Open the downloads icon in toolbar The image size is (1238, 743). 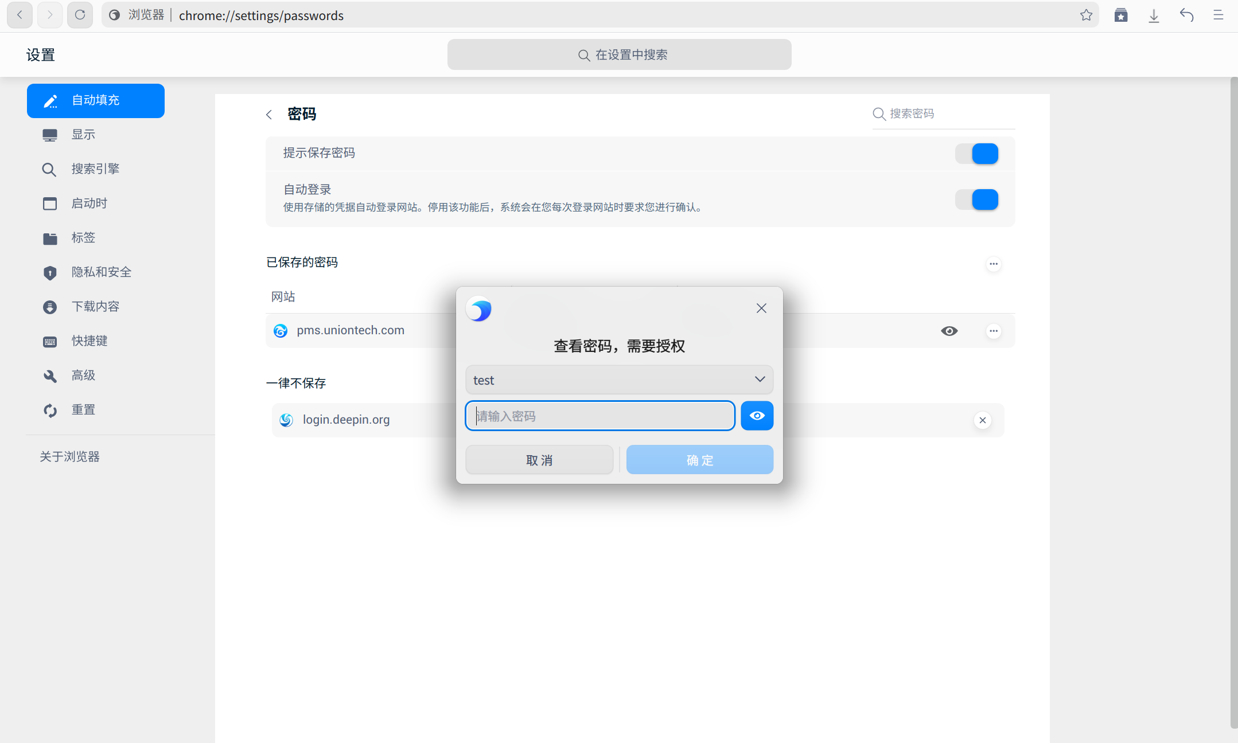1154,15
